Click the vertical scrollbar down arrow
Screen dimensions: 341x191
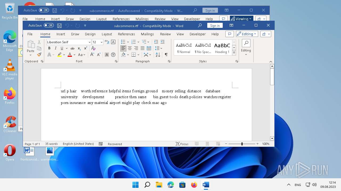pyautogui.click(x=272, y=138)
